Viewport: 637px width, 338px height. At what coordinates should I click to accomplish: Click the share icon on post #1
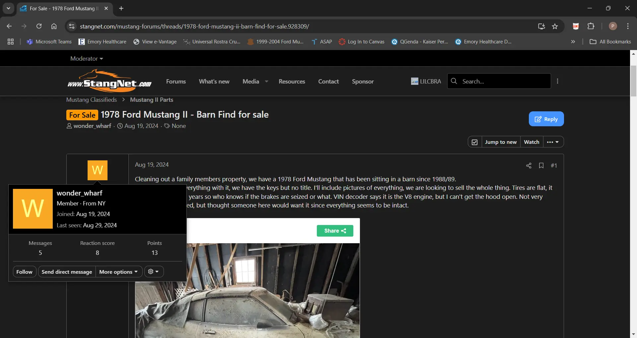529,165
